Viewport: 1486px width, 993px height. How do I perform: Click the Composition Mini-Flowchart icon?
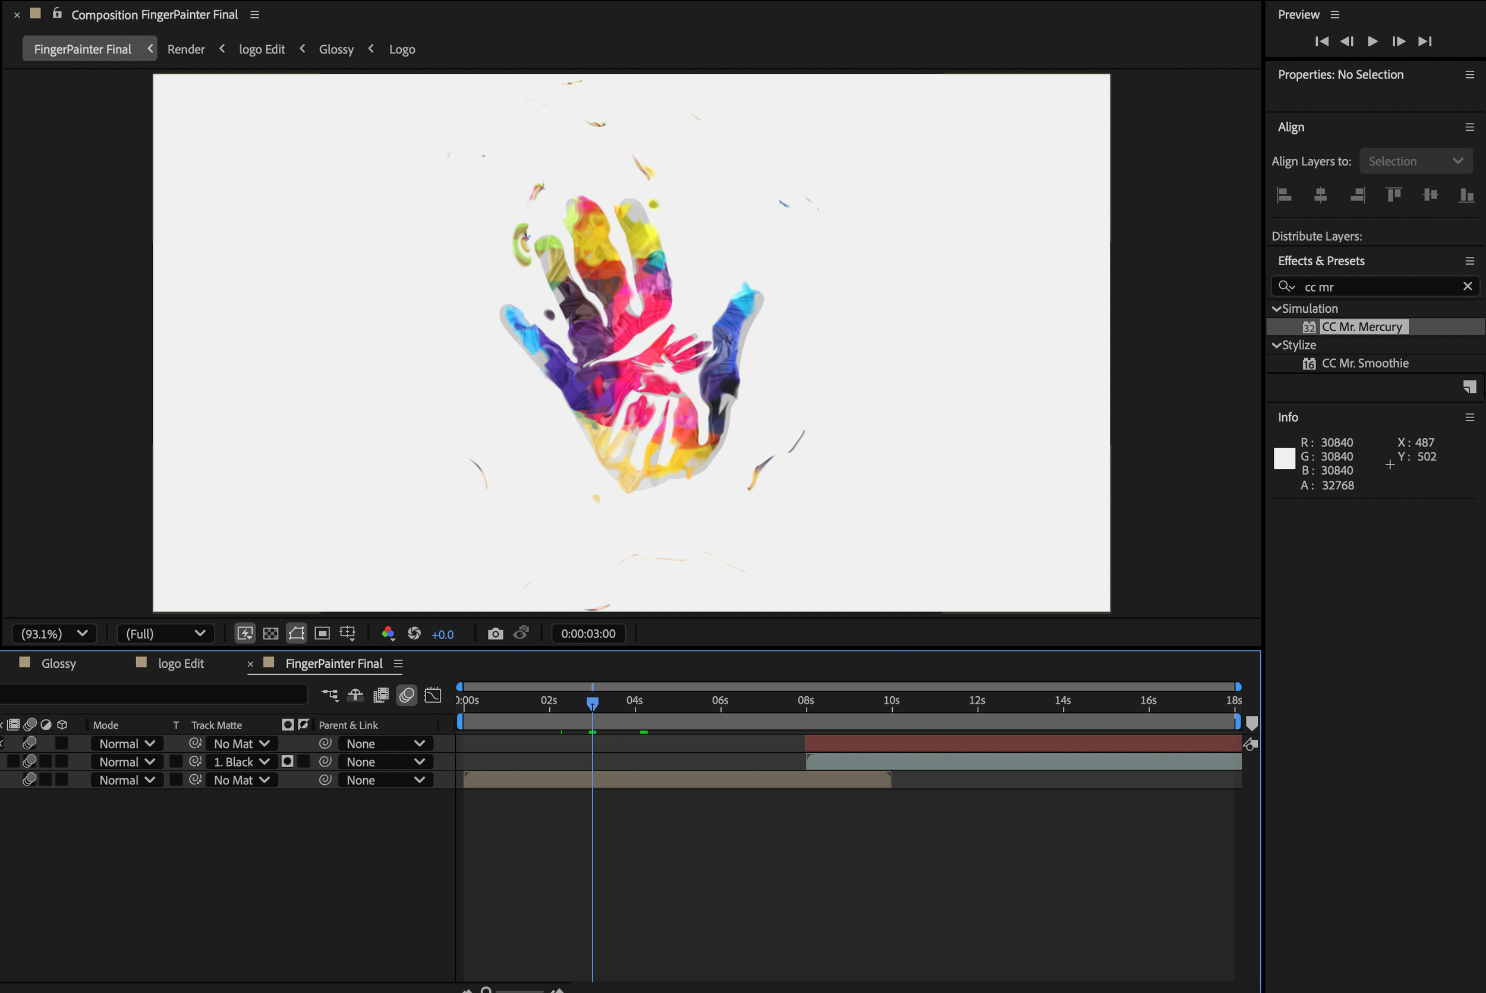click(330, 695)
